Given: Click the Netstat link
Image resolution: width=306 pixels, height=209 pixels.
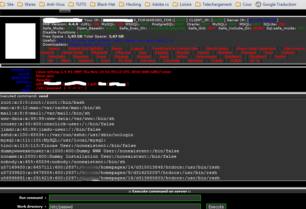Looking at the screenshot, I should tap(195, 61).
